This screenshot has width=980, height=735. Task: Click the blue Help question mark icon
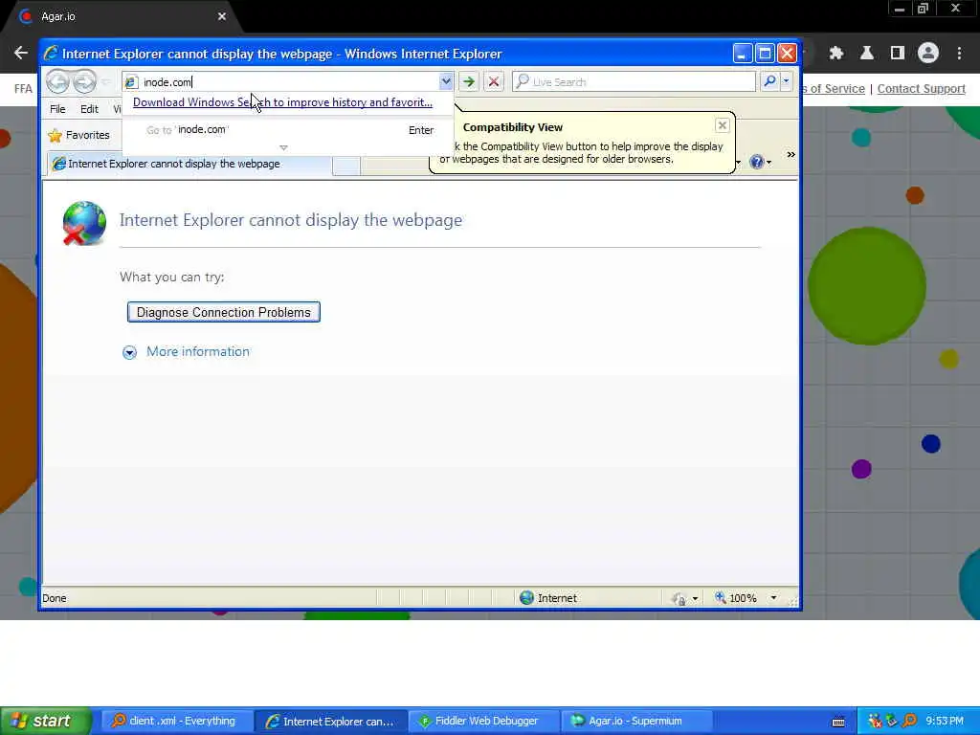[757, 162]
